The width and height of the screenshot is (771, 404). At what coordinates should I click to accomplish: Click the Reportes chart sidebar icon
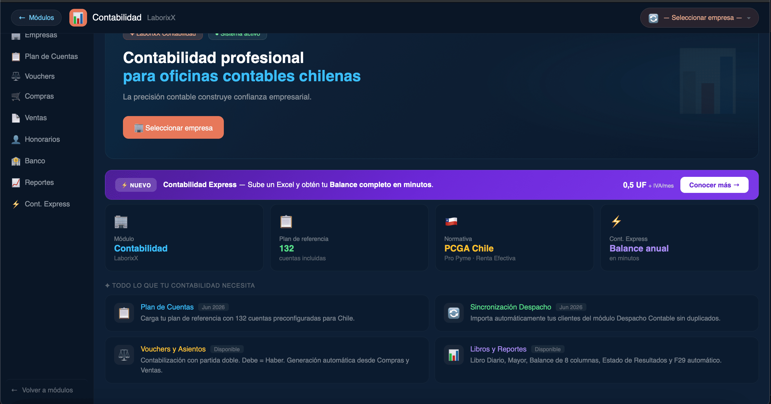click(16, 183)
